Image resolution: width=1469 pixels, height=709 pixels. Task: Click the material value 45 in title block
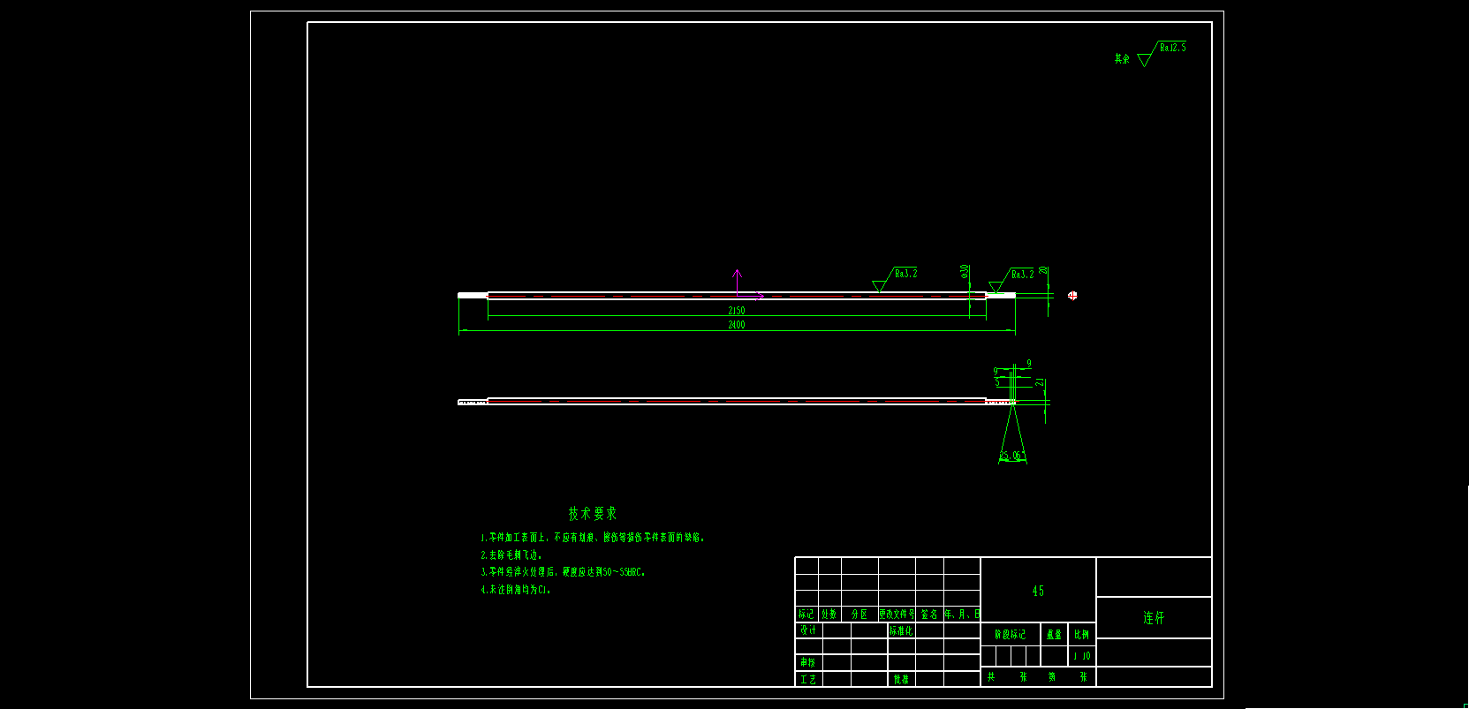click(1038, 592)
